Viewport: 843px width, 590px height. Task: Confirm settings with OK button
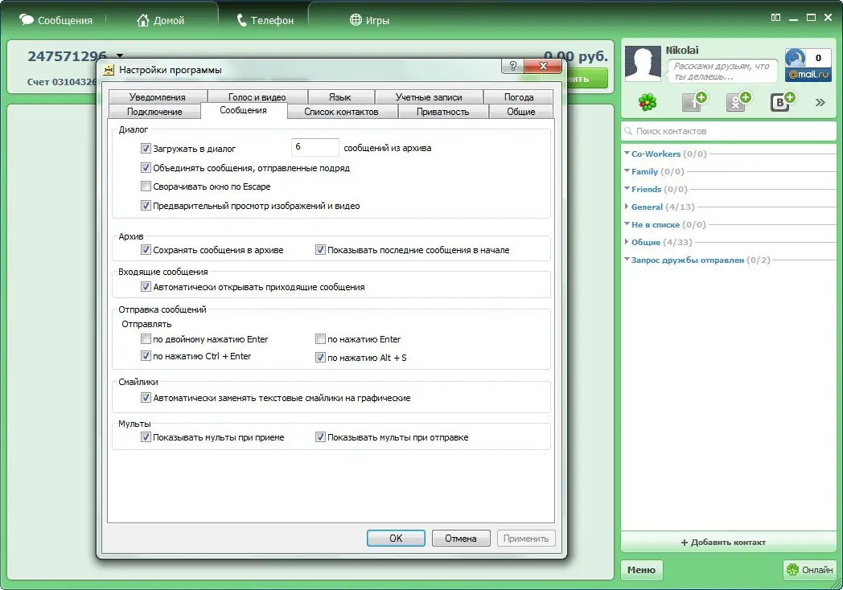(x=396, y=538)
